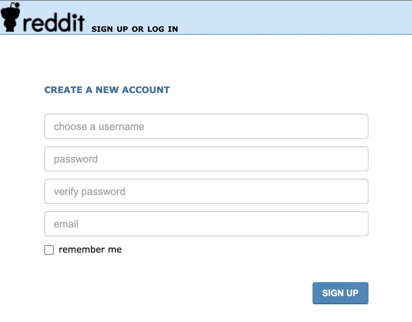Click "LOG IN" in the header text
This screenshot has width=412, height=322.
163,29
